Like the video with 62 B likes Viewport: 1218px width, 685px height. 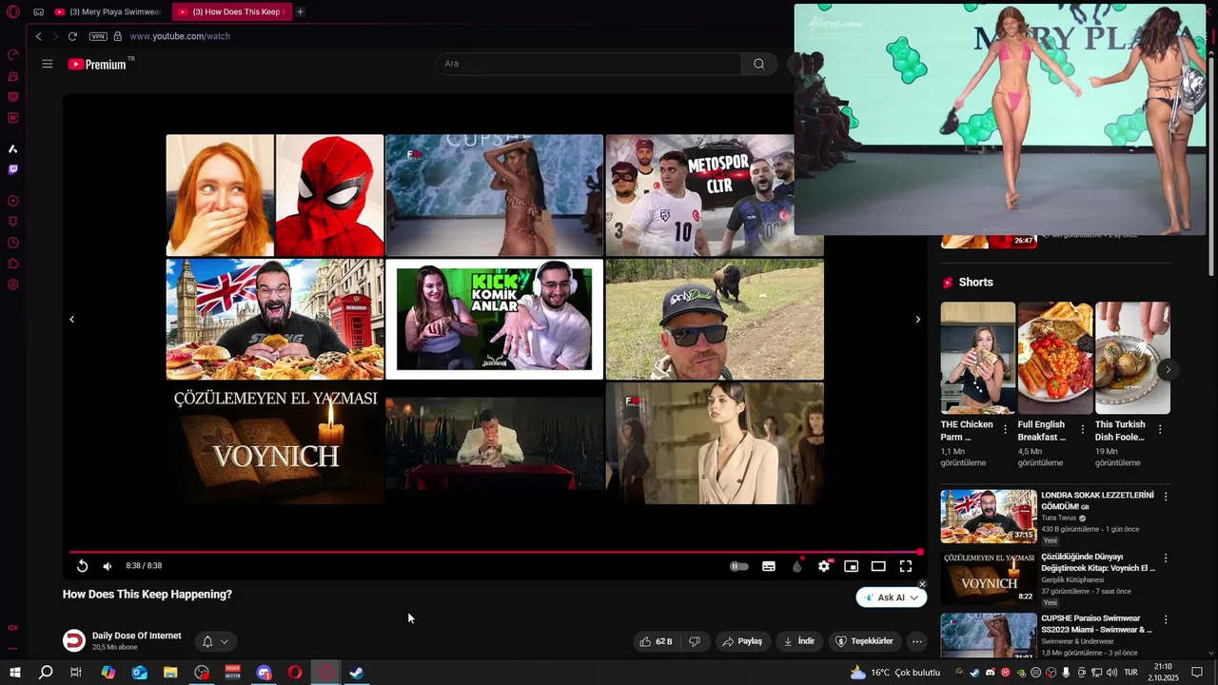point(656,641)
